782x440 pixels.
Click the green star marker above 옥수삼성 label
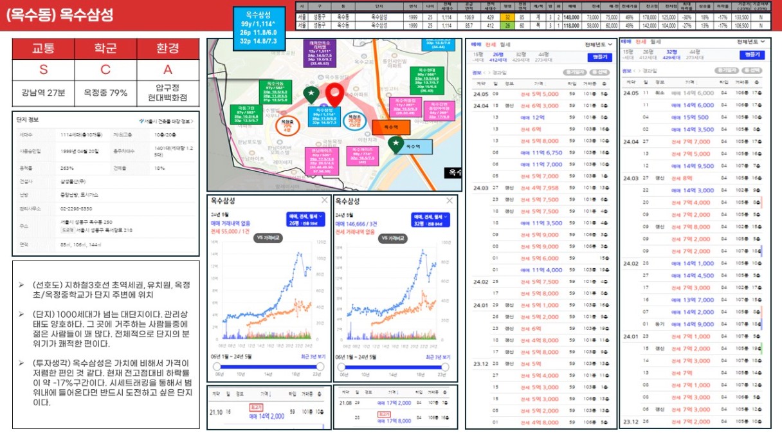[x=311, y=95]
